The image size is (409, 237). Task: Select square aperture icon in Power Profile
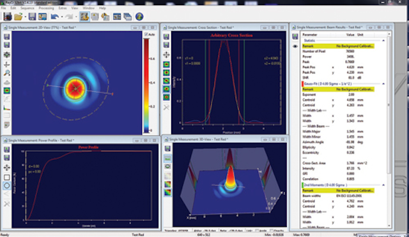(7, 177)
